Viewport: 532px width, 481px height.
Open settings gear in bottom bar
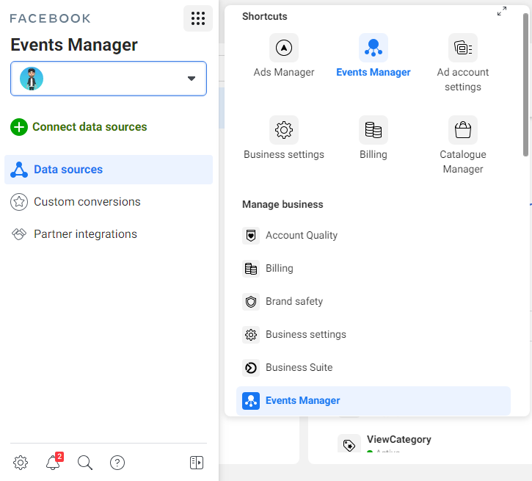pos(21,463)
